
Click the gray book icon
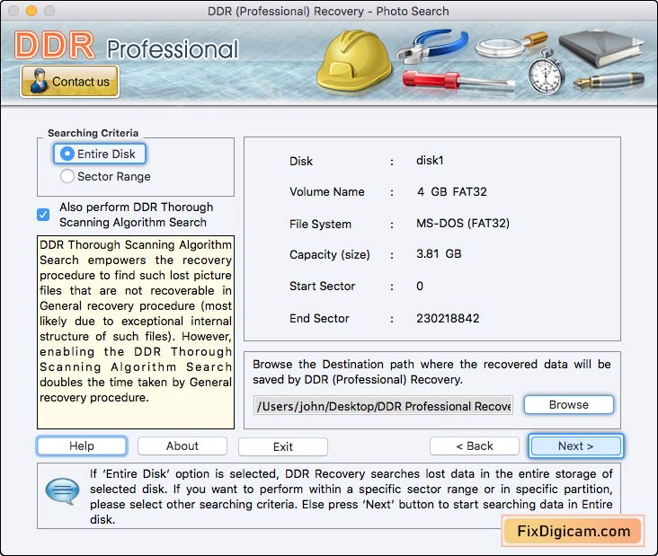pos(600,49)
